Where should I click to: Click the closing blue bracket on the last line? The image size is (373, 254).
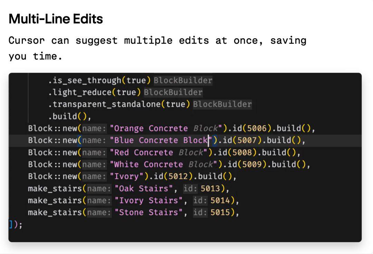point(10,225)
